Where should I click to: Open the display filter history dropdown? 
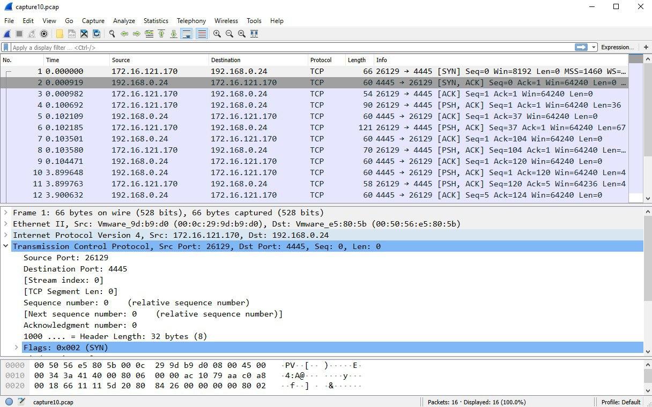594,47
